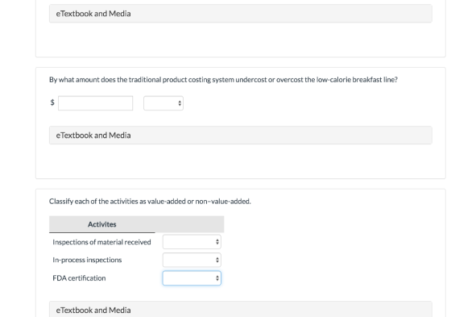Image resolution: width=451 pixels, height=317 pixels.
Task: Click the dollar amount input field
Action: 96,103
